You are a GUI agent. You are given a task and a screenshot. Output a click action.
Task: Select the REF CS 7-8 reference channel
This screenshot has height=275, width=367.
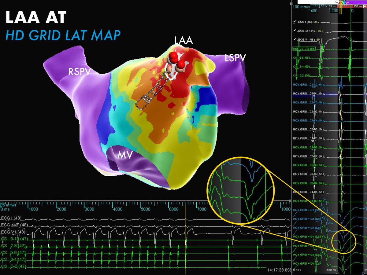tap(304, 49)
